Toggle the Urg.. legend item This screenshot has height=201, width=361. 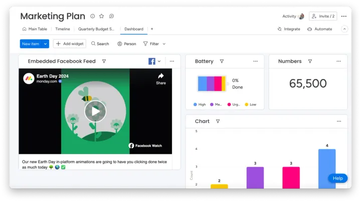234,104
